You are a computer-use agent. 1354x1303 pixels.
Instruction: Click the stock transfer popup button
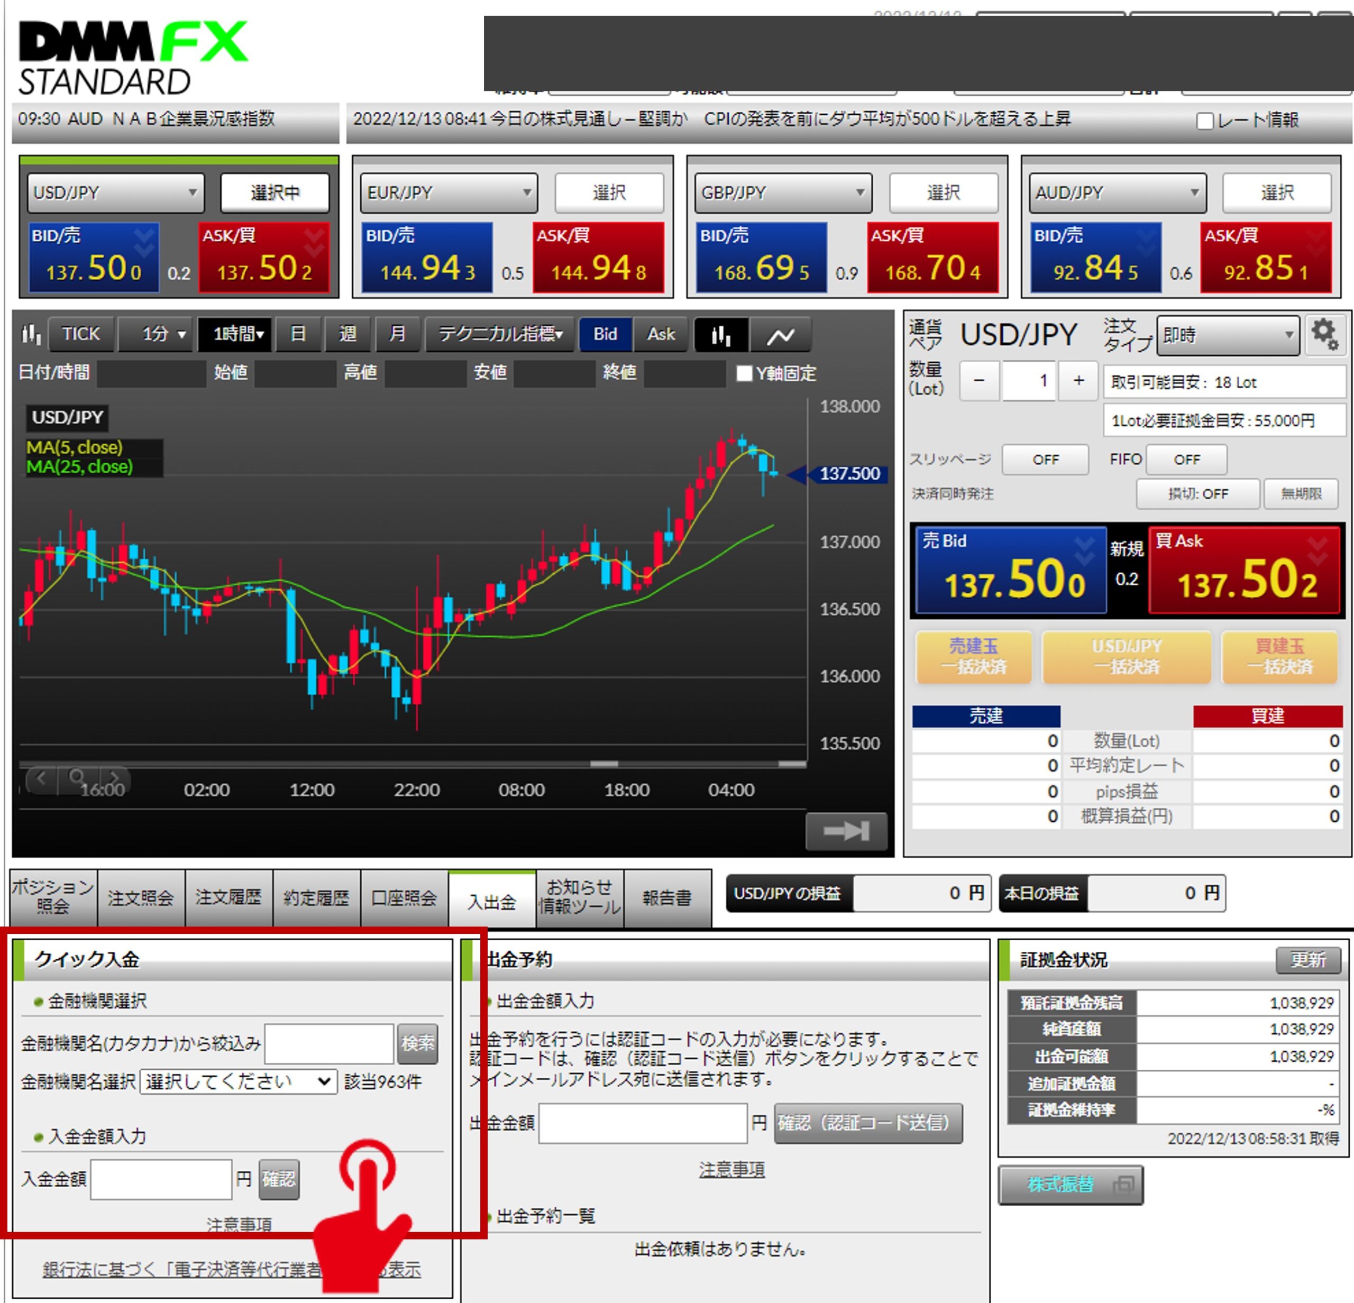pos(1070,1184)
